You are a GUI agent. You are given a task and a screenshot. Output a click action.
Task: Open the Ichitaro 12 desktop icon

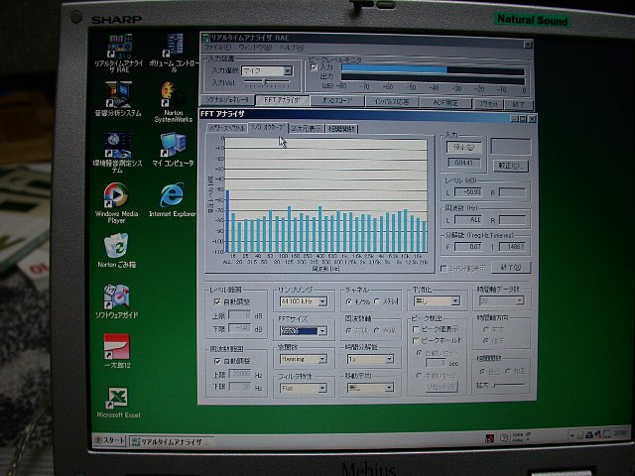(116, 347)
